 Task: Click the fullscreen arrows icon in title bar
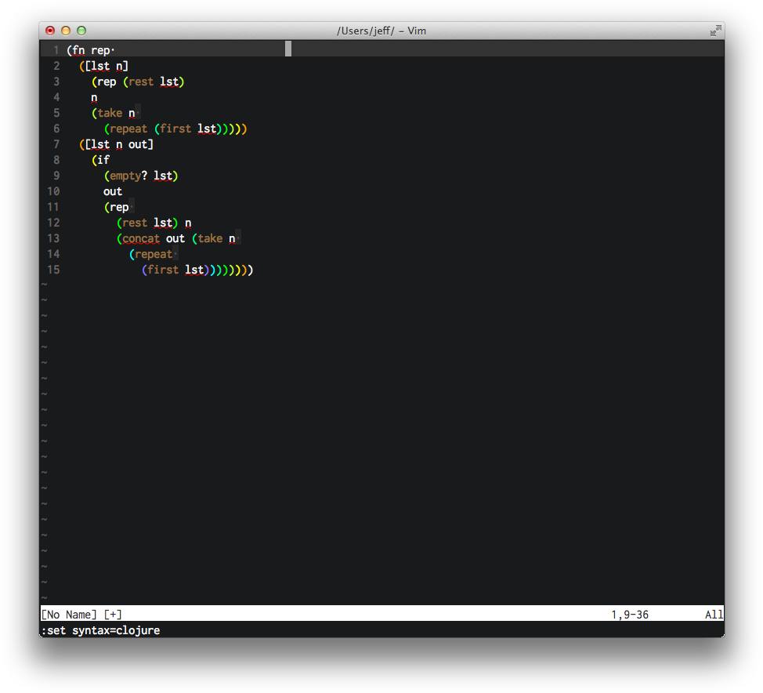(x=715, y=31)
